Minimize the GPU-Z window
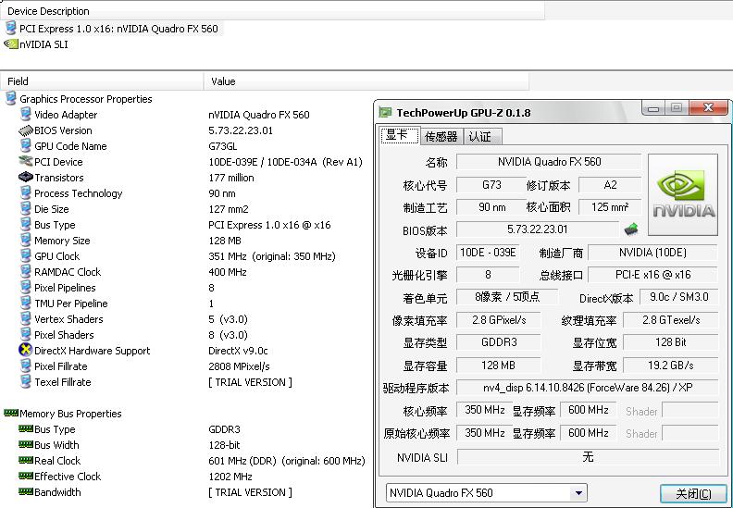 pyautogui.click(x=653, y=108)
